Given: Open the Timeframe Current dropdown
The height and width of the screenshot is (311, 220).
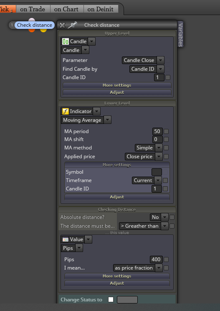Looking at the screenshot, I should [158, 180].
